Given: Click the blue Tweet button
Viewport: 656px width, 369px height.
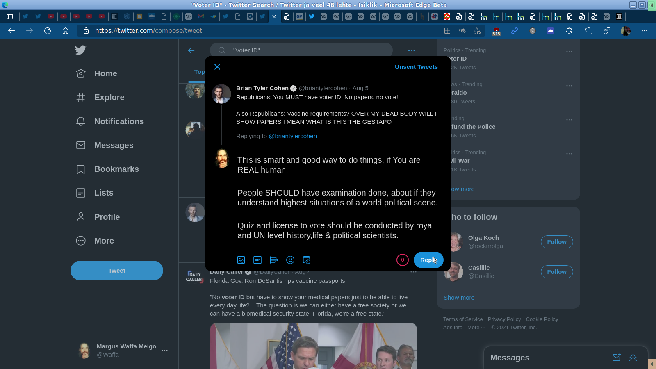Looking at the screenshot, I should pyautogui.click(x=117, y=271).
